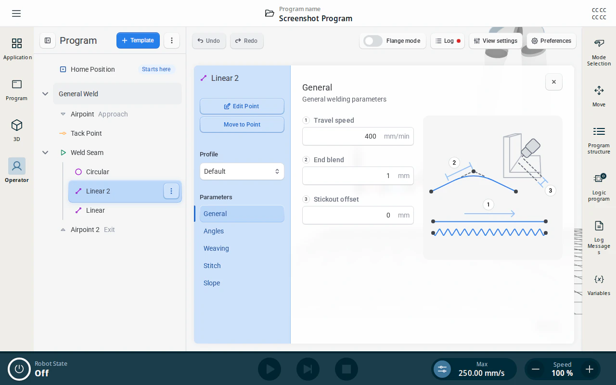This screenshot has width=616, height=385.
Task: Select the Stitch parameters tab
Action: click(242, 266)
